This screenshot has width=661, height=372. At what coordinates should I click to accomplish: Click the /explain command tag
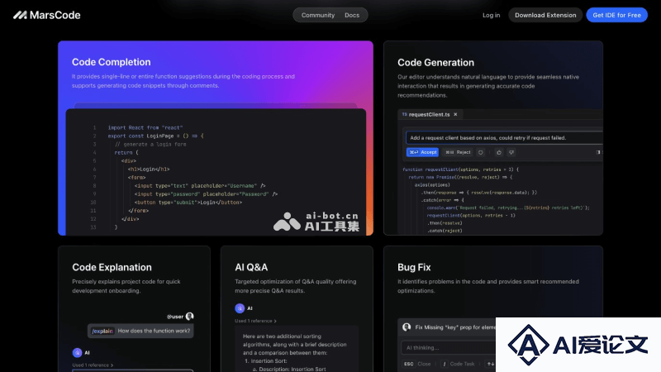pos(102,331)
